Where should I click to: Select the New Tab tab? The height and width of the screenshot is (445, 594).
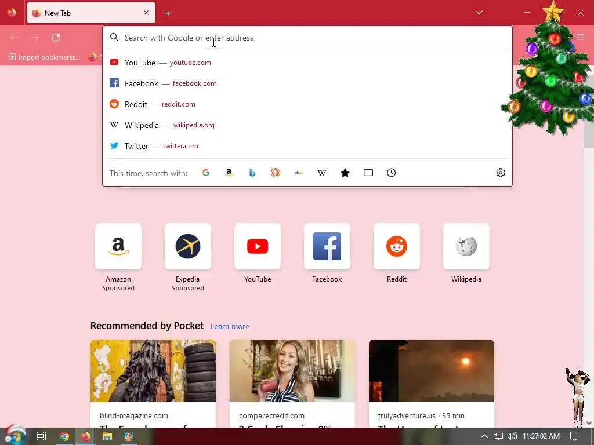tap(91, 13)
